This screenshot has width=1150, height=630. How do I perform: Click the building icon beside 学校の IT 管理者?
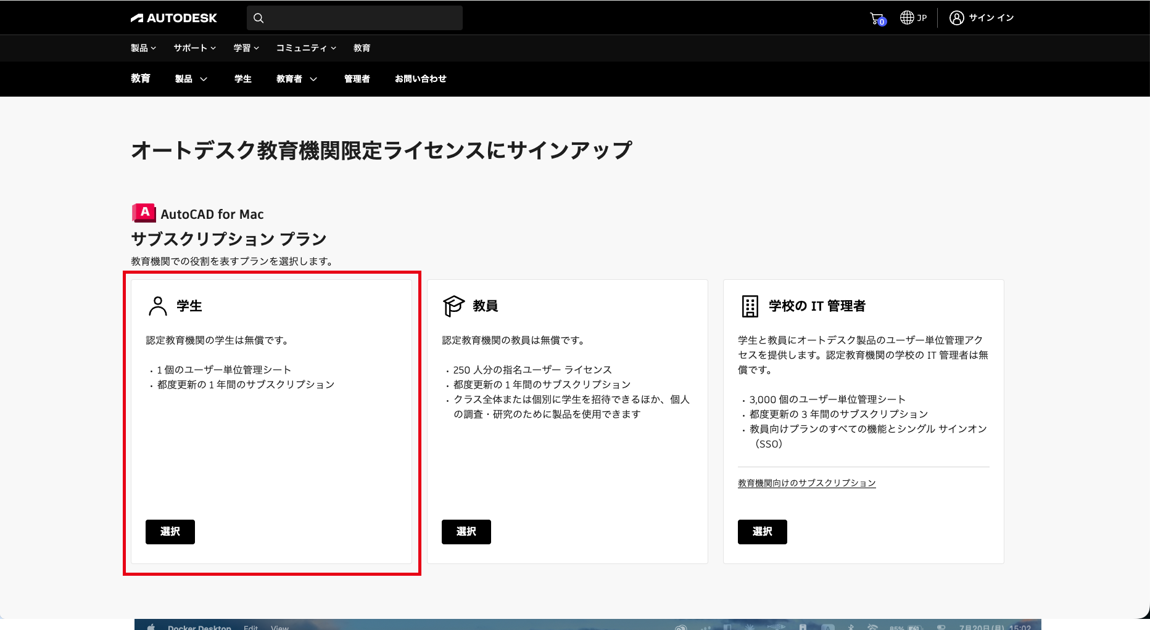pos(750,306)
